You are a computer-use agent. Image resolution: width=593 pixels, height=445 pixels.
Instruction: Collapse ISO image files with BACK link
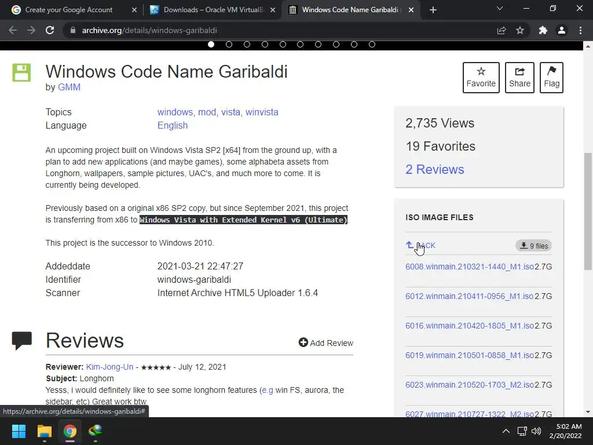(x=420, y=246)
